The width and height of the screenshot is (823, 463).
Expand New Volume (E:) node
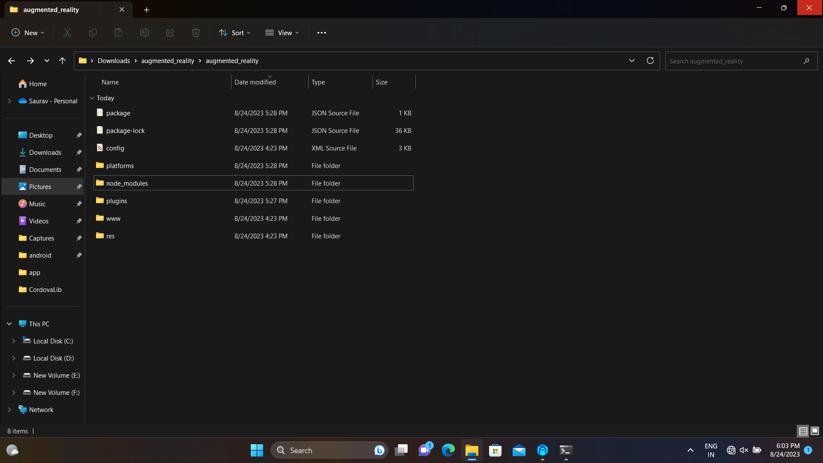coord(14,375)
